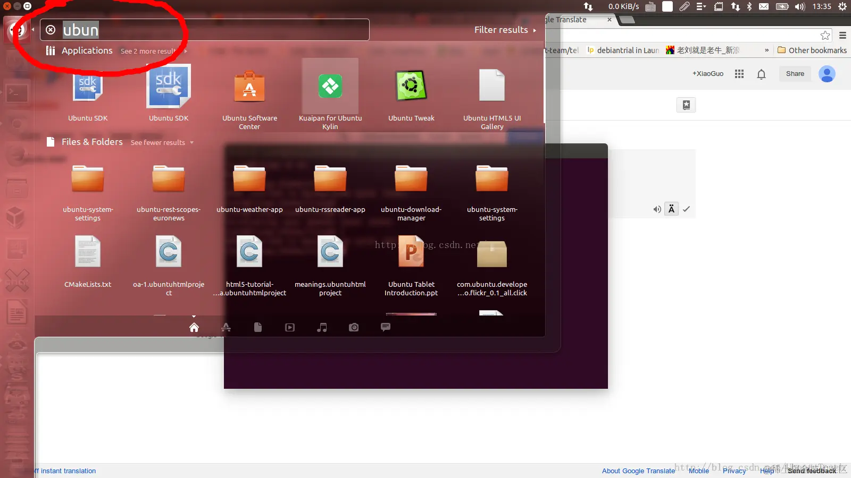Open the Other bookmarks folder
Screen dimensions: 851x478
click(x=812, y=50)
